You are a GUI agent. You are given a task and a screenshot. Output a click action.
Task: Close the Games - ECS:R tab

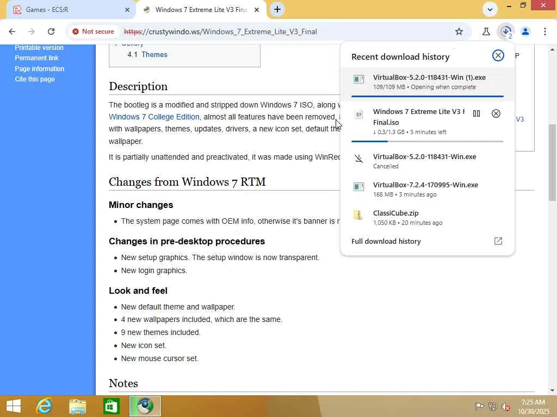coord(127,10)
